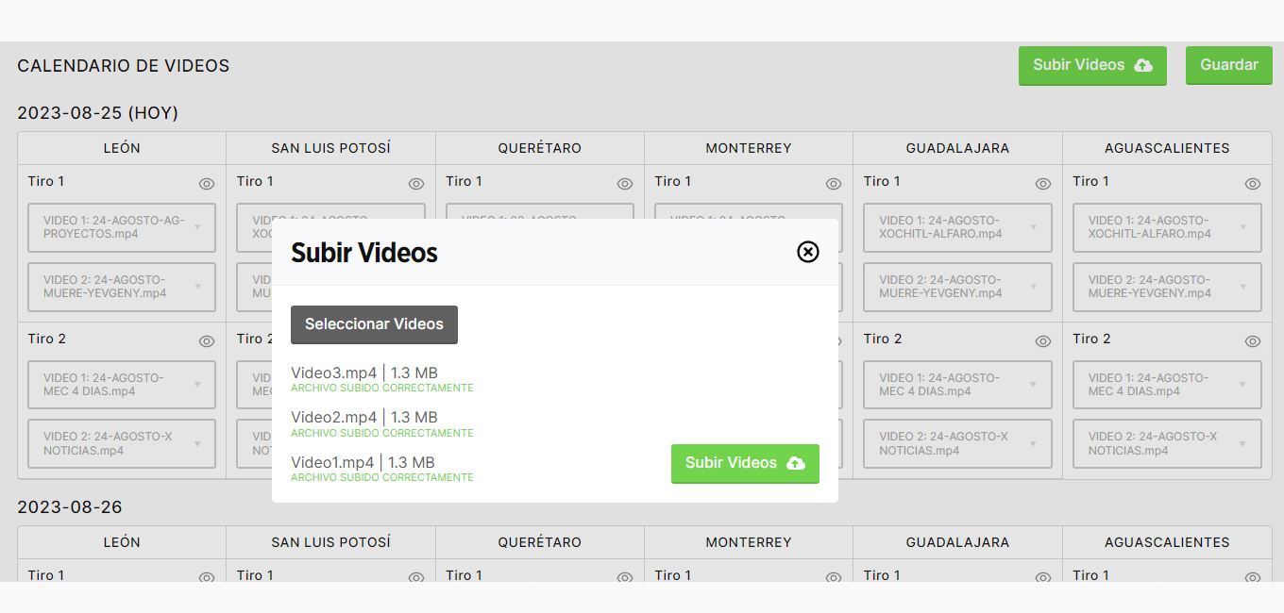Click Tiro 1 label in Aguascalientes 2023-08-25

1091,181
